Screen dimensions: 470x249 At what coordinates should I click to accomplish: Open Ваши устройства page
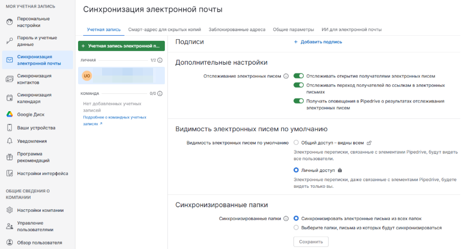[x=37, y=128]
